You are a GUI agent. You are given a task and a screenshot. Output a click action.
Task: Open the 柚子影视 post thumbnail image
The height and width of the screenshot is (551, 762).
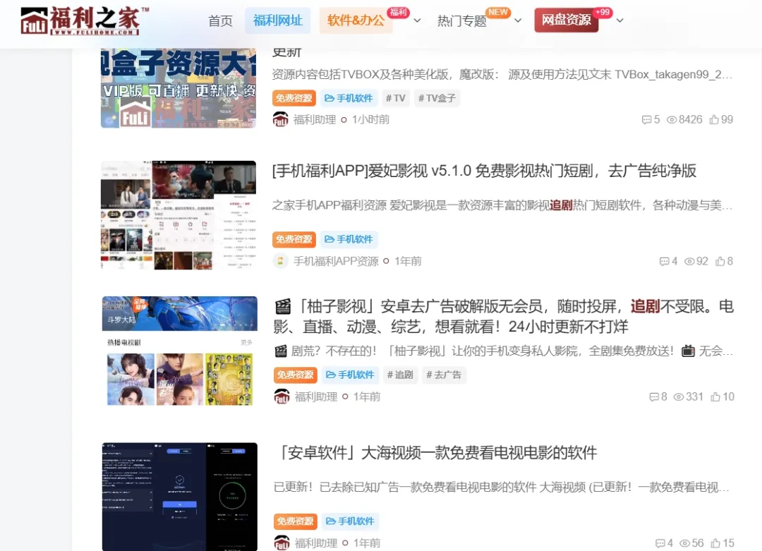[x=179, y=351]
